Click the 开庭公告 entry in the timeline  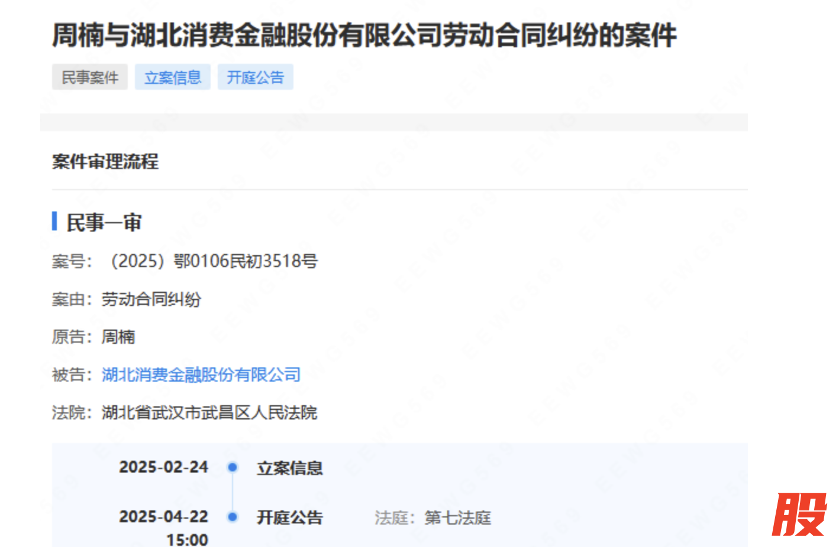(x=289, y=518)
